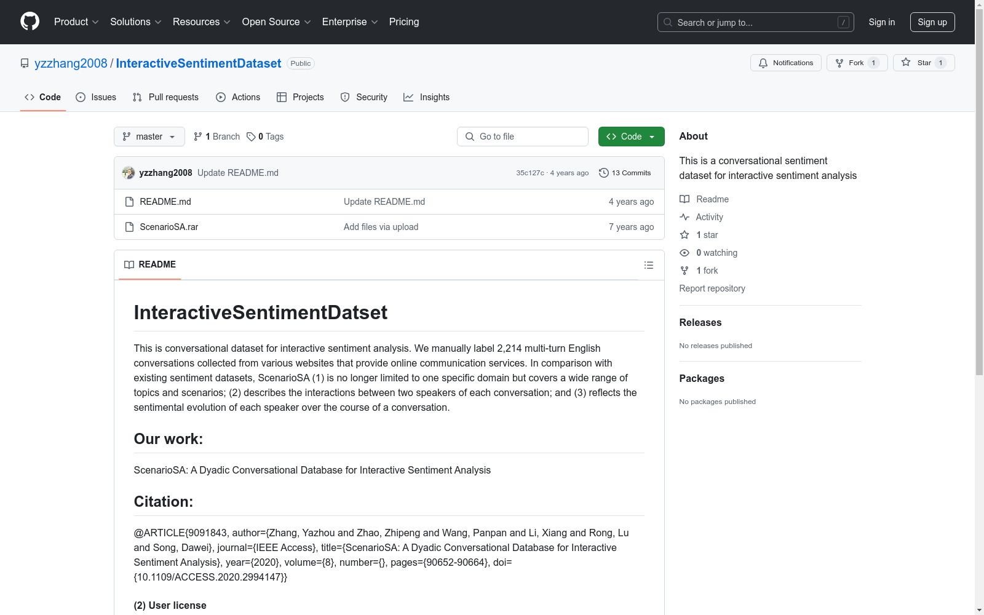
Task: Open the Activity link in About
Action: [701, 217]
